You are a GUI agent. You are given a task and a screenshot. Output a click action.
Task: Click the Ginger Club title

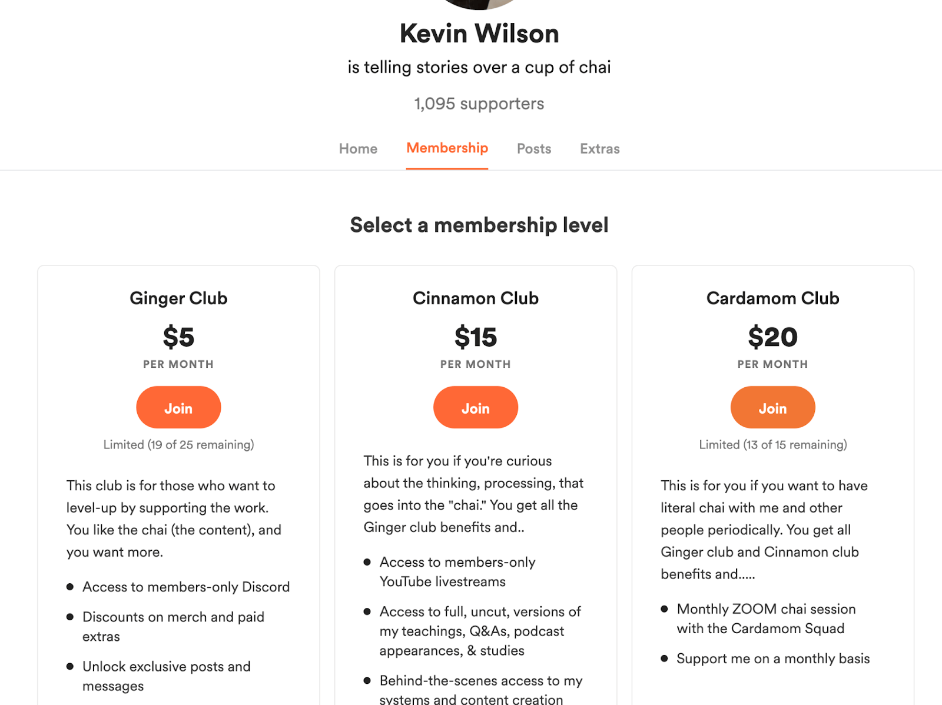178,298
